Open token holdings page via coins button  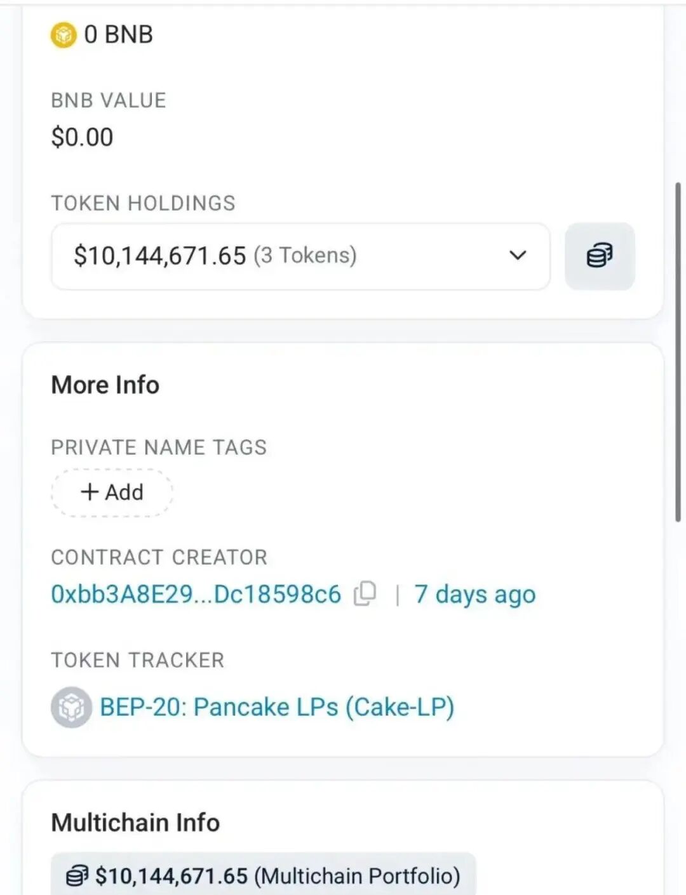[600, 256]
